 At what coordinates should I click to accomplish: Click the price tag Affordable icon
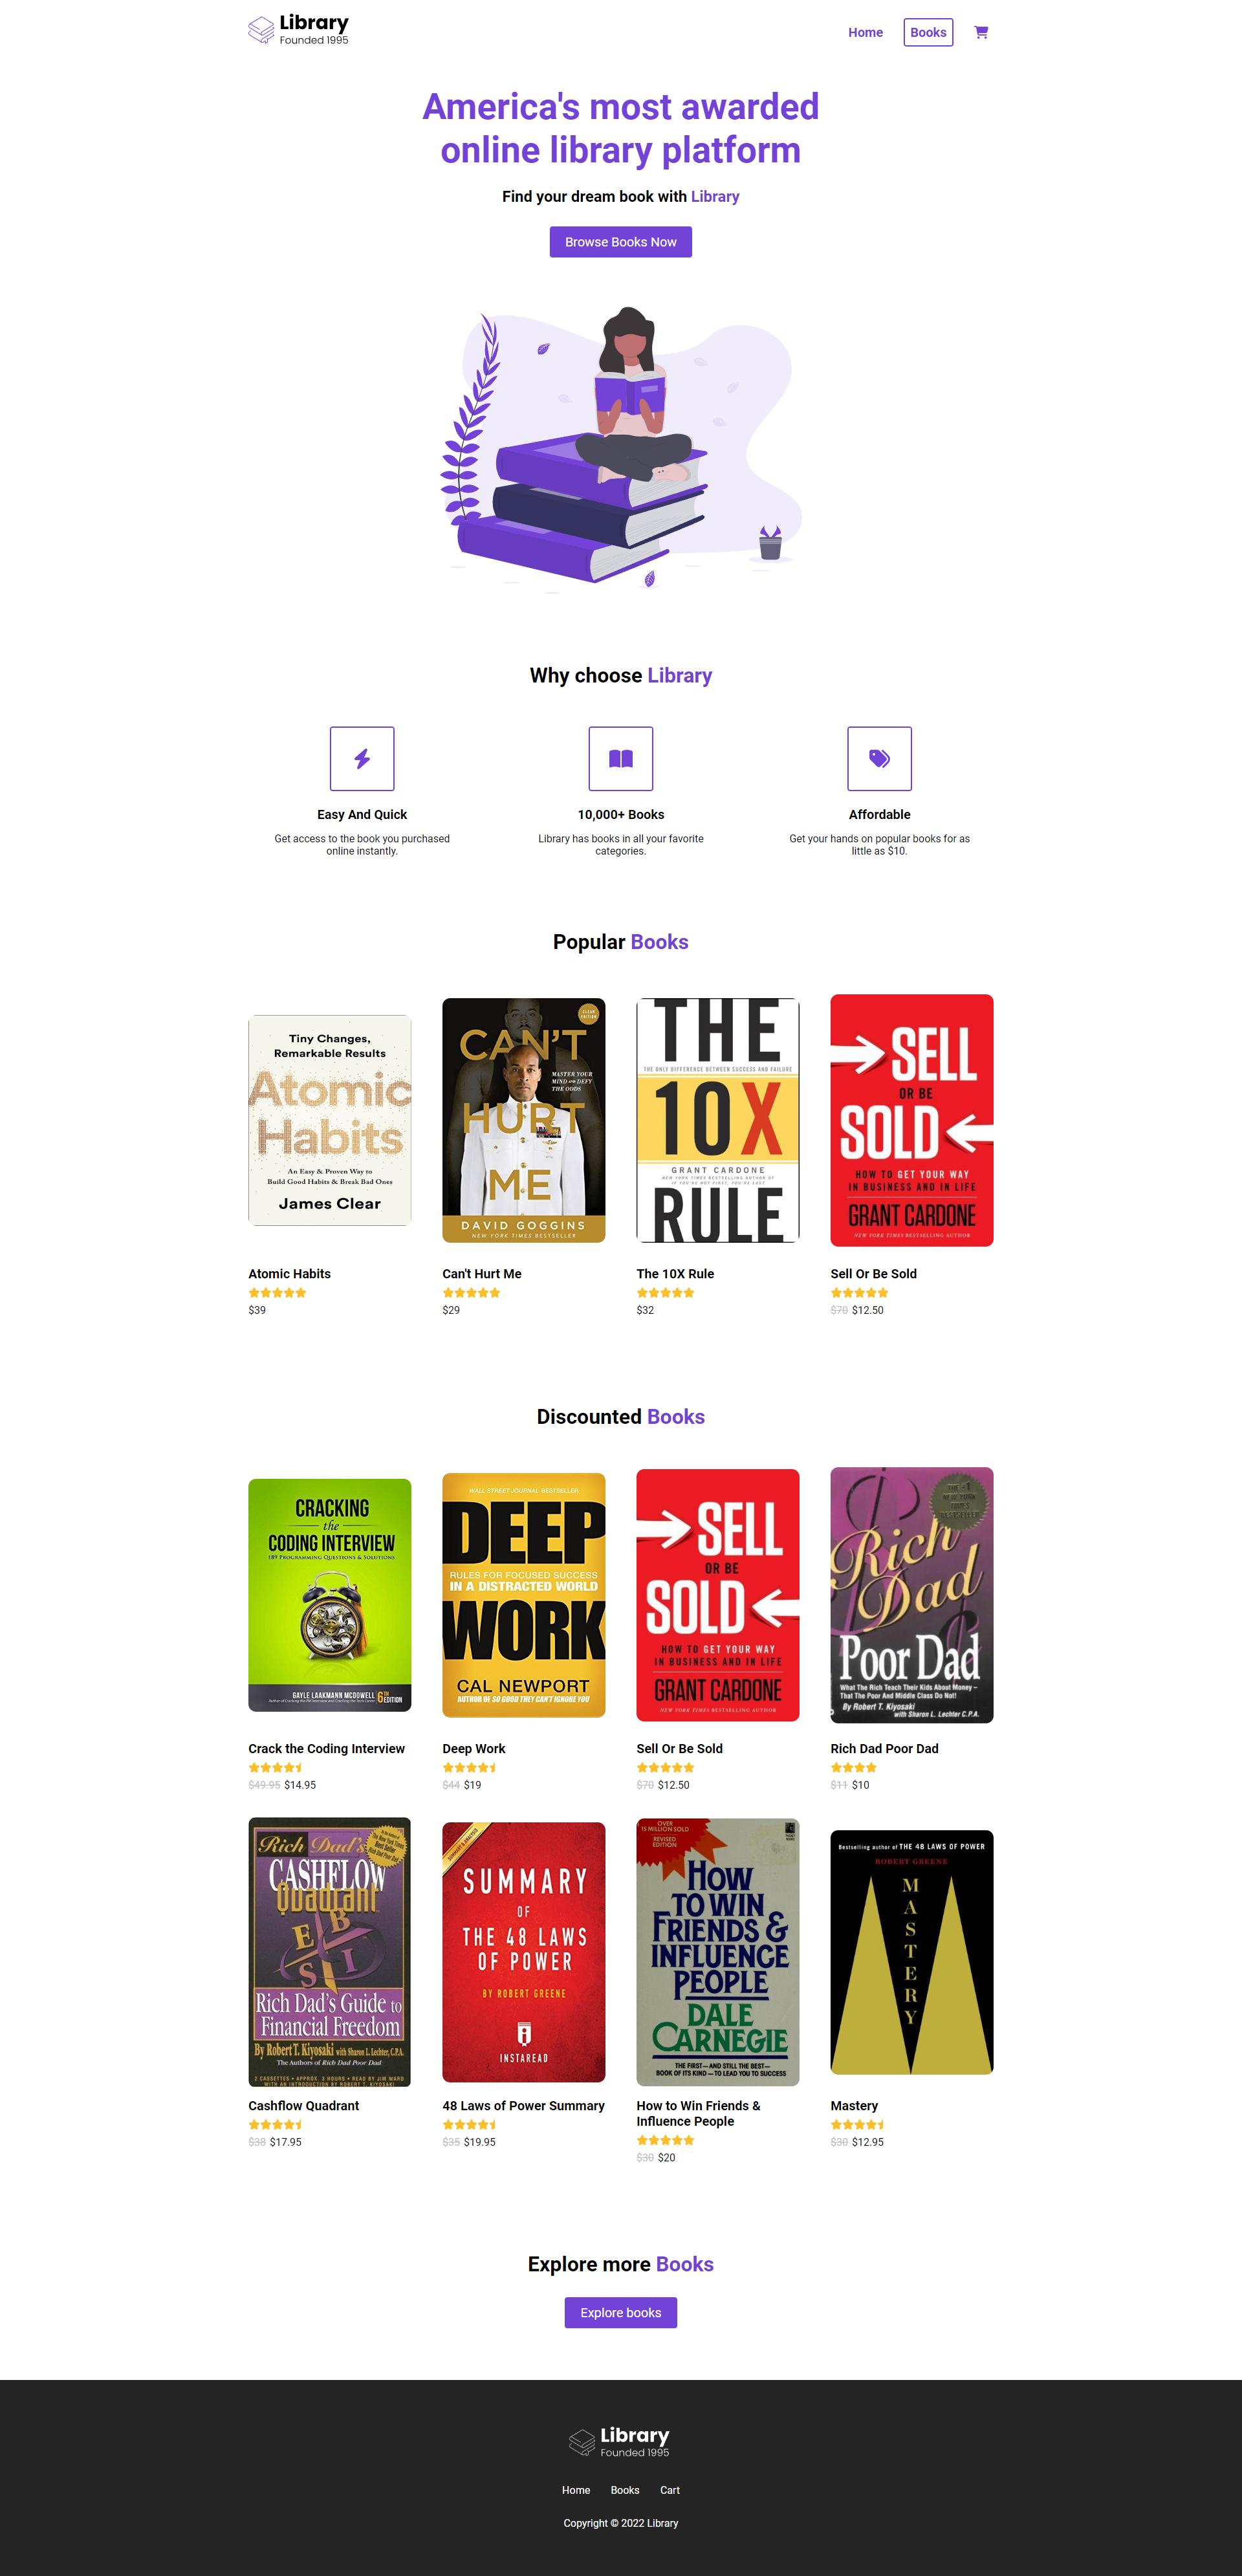(879, 758)
